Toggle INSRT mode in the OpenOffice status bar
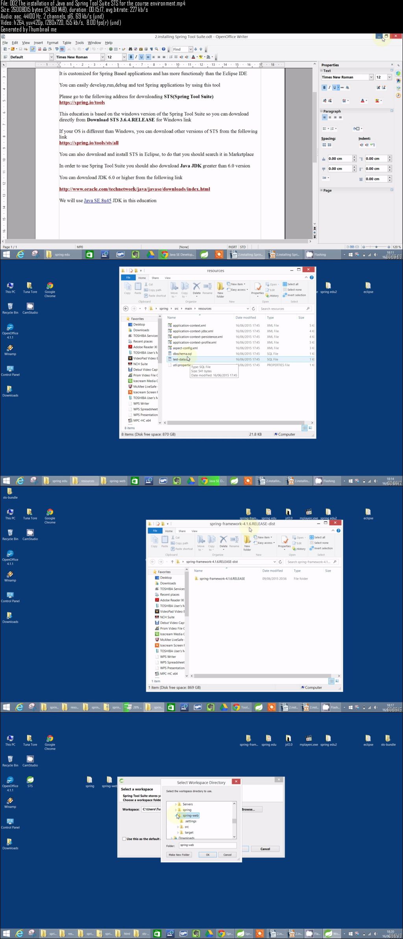The width and height of the screenshot is (403, 939). point(233,247)
